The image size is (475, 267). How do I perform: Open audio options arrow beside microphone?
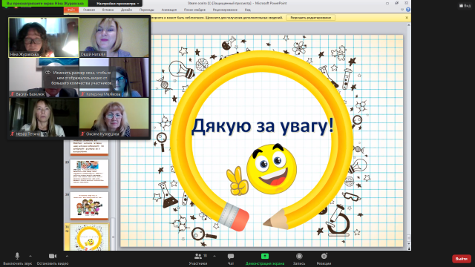tap(30, 256)
